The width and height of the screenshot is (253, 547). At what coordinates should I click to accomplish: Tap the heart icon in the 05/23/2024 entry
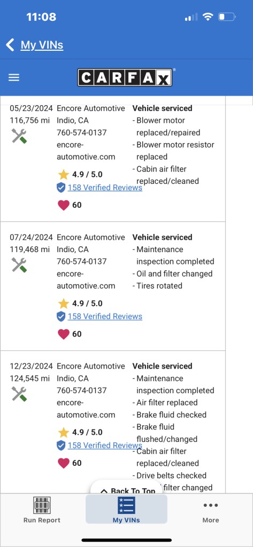point(64,205)
